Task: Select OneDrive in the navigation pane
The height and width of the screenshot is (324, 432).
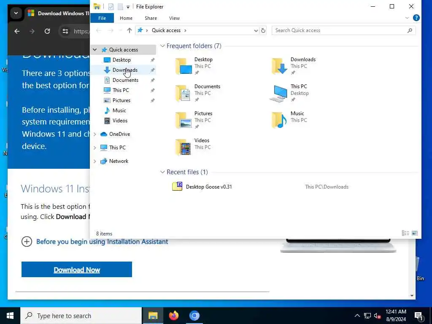Action: pyautogui.click(x=119, y=134)
